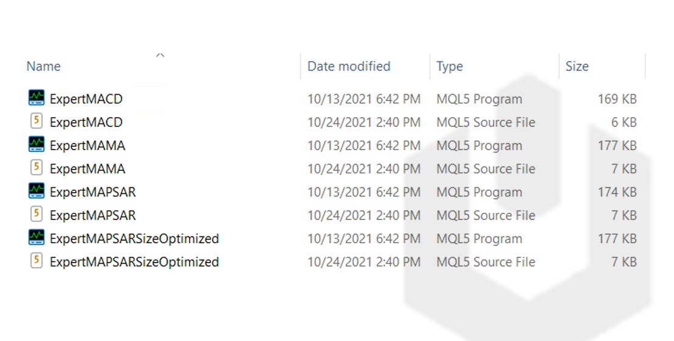This screenshot has height=341, width=674.
Task: Click the ExpertMACD source file icon
Action: pos(36,122)
